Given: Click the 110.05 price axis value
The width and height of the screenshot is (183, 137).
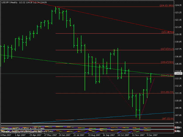Looking at the screenshot, I should [x=178, y=101].
